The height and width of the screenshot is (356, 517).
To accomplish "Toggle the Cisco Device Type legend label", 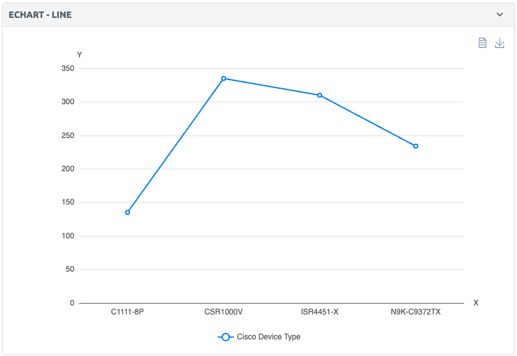I will tap(268, 337).
